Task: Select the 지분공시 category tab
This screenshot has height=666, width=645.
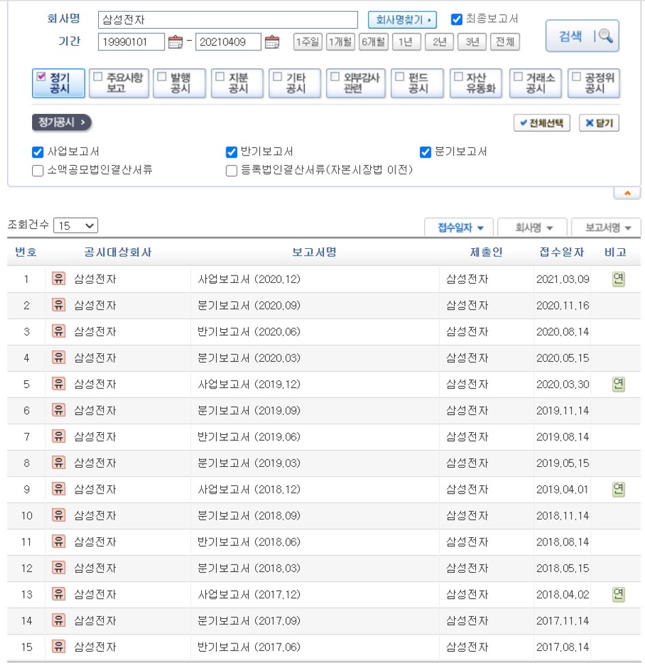Action: point(237,83)
